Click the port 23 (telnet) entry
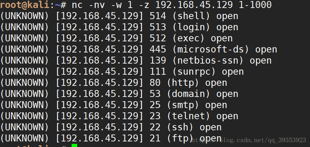Image resolution: width=310 pixels, height=147 pixels. 180,116
